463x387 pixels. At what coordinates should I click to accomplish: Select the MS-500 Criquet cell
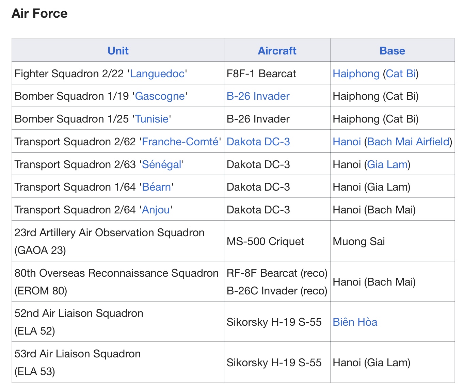[x=277, y=241]
